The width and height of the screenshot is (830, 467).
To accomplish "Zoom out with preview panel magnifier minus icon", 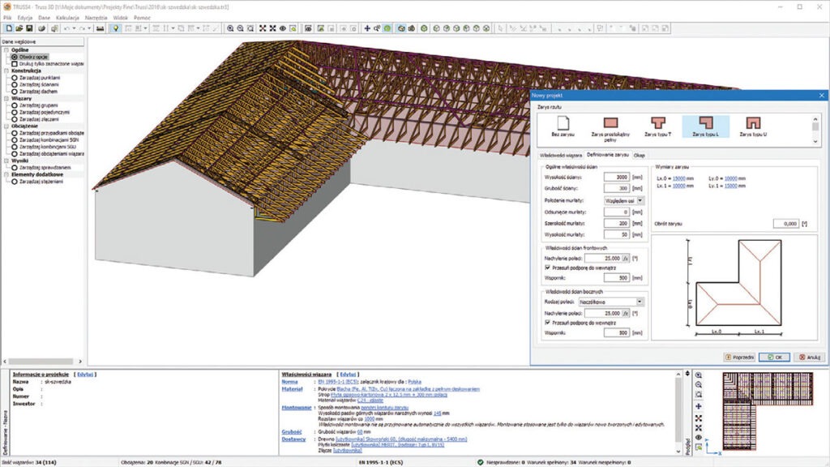I will coord(699,385).
